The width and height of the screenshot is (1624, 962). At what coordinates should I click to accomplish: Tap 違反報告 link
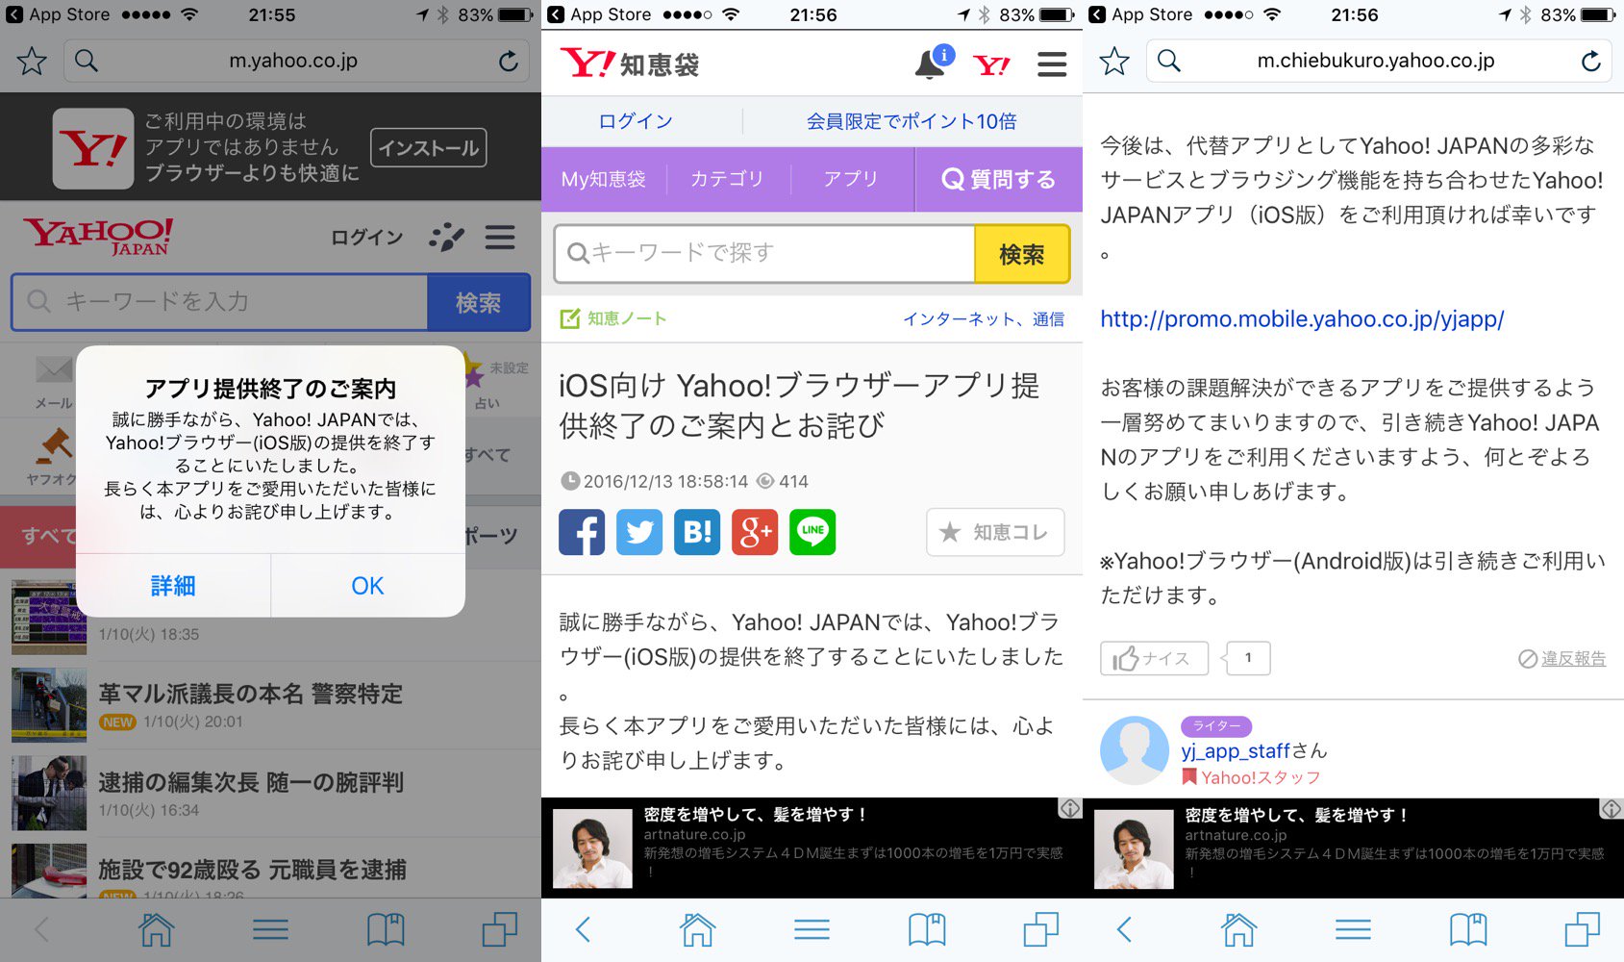tap(1562, 658)
